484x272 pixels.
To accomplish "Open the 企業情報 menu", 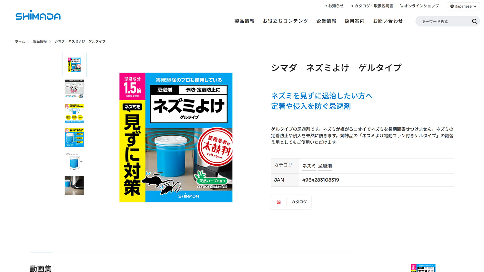I will pos(326,21).
